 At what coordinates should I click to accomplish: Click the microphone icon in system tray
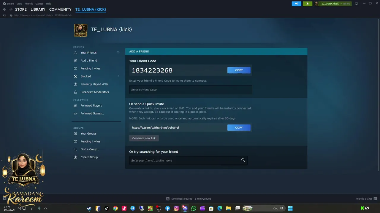(x=39, y=208)
